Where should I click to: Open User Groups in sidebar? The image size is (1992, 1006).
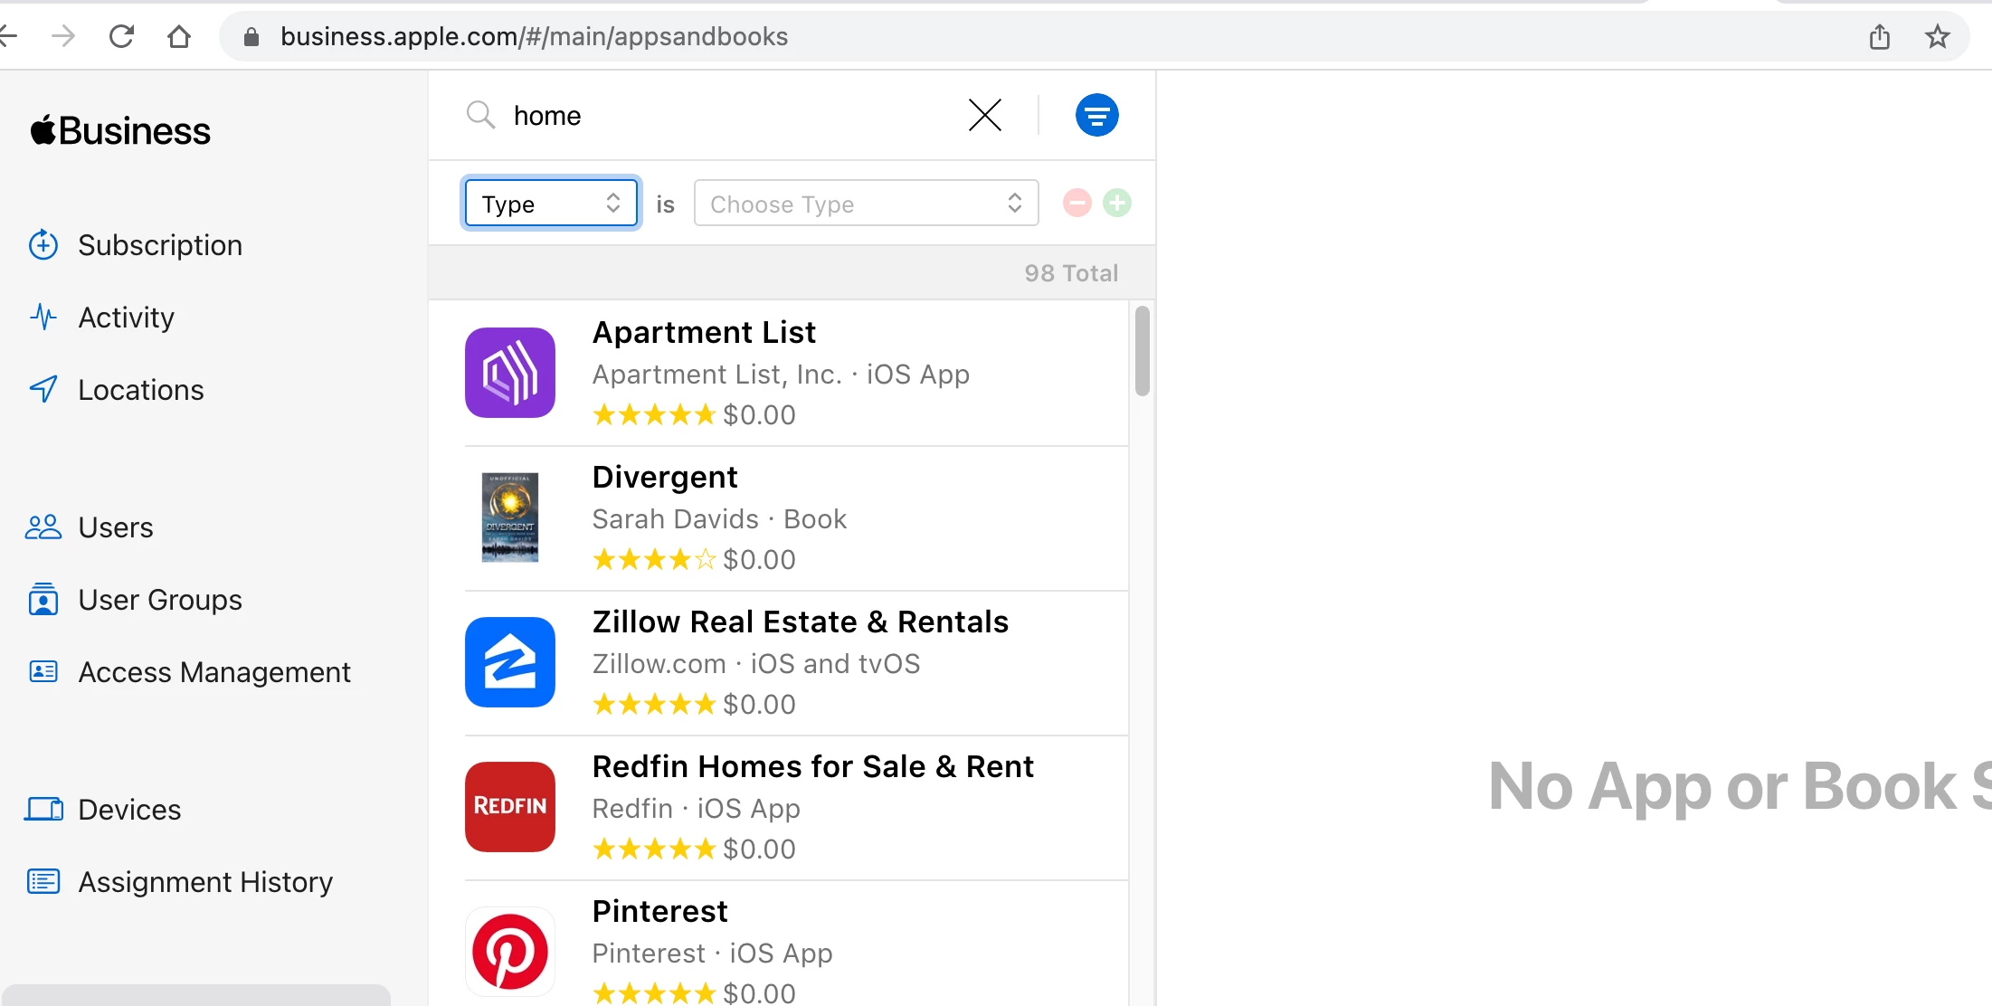point(160,600)
